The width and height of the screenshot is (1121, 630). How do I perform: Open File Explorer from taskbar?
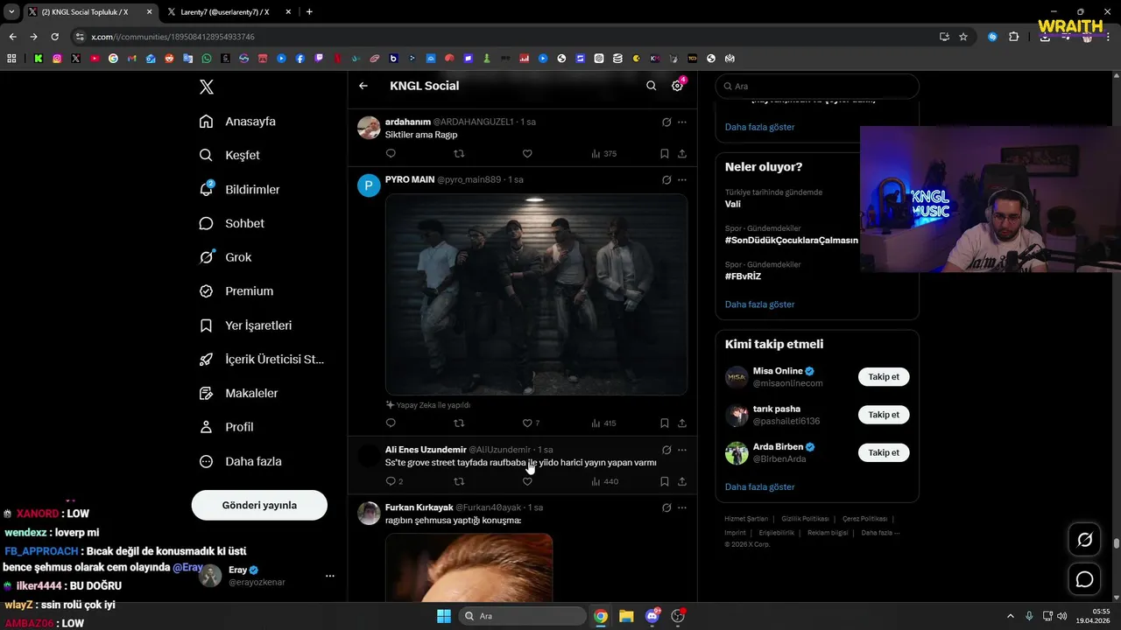(x=626, y=616)
